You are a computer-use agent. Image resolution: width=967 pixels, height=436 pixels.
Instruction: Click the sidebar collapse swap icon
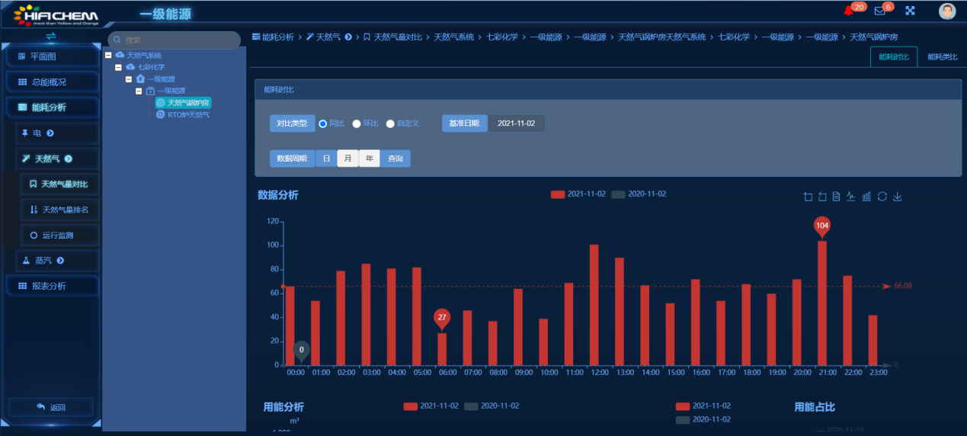click(x=51, y=36)
